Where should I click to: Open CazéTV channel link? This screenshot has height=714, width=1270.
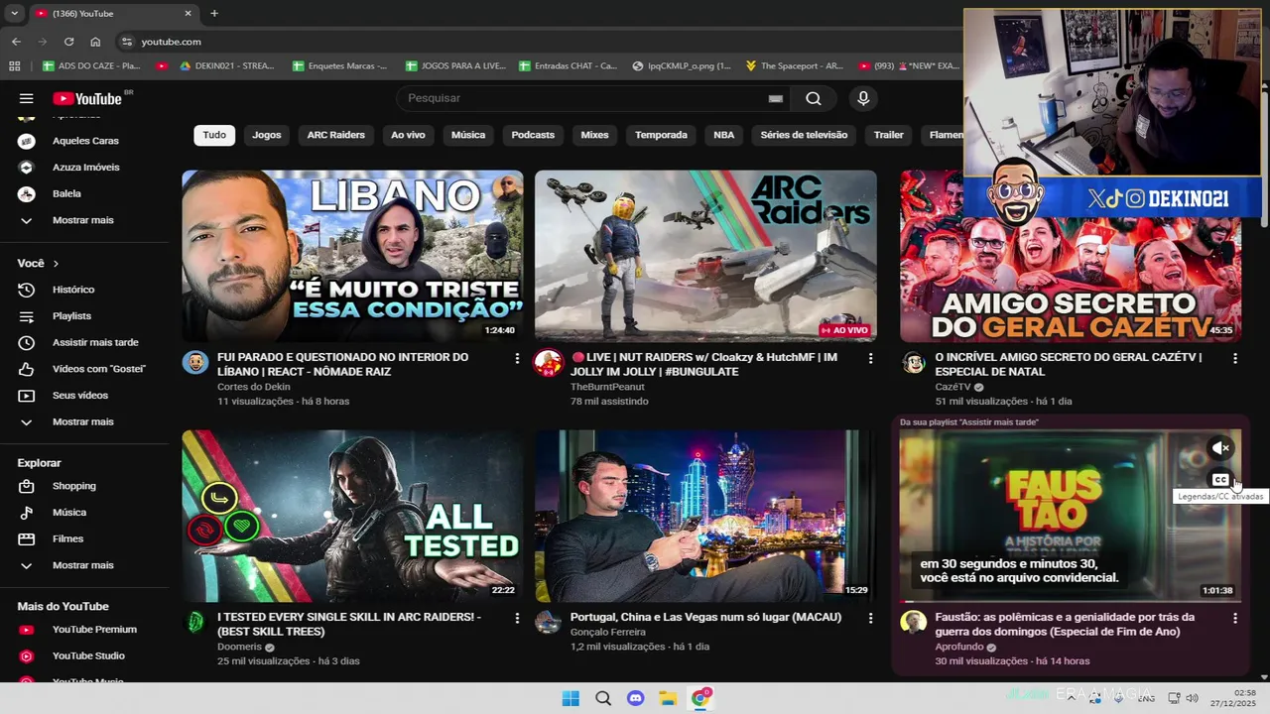(x=953, y=387)
